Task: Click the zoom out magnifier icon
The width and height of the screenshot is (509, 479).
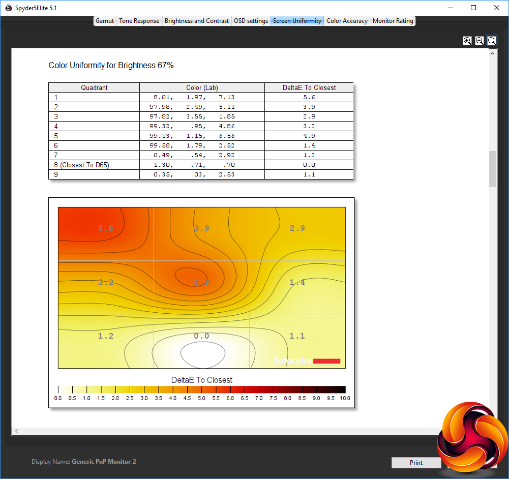Action: (x=480, y=41)
